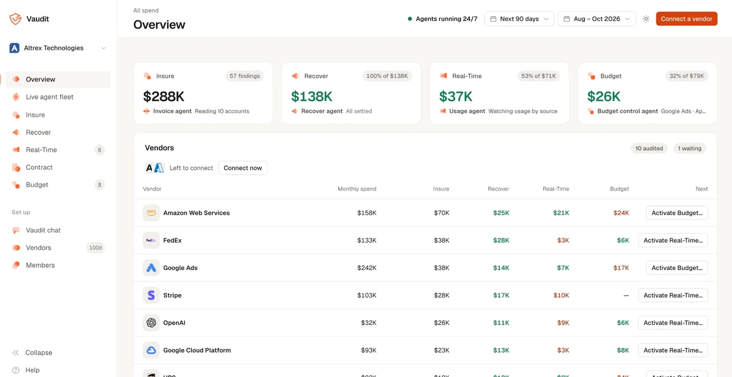Click the Members sidebar icon
The width and height of the screenshot is (732, 377).
pos(16,265)
